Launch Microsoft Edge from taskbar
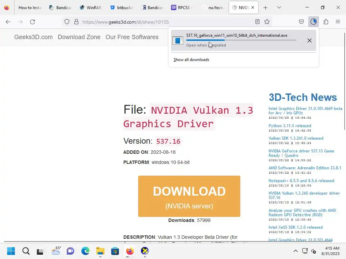Viewport: 346px width, 259px height. 85,251
